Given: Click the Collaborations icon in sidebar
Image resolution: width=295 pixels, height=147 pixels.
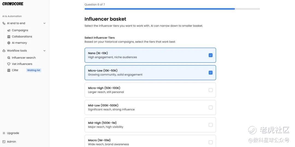Looking at the screenshot, I should pos(9,37).
